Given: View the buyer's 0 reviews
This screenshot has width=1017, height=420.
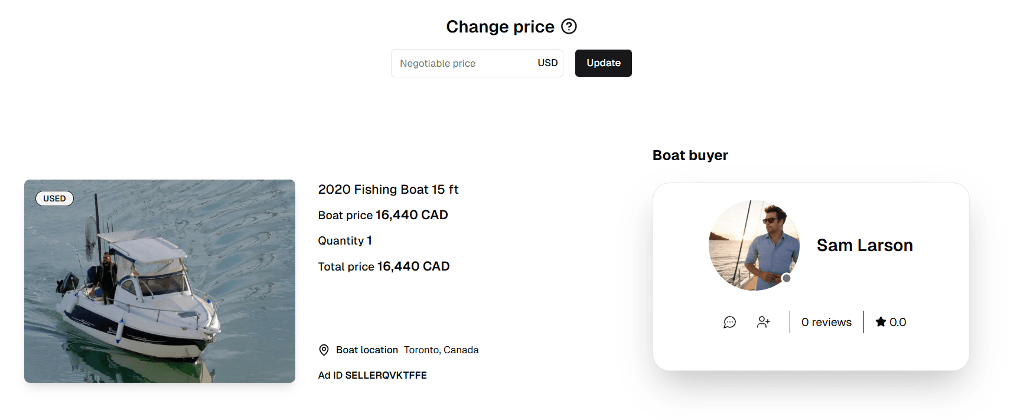Looking at the screenshot, I should pos(826,322).
